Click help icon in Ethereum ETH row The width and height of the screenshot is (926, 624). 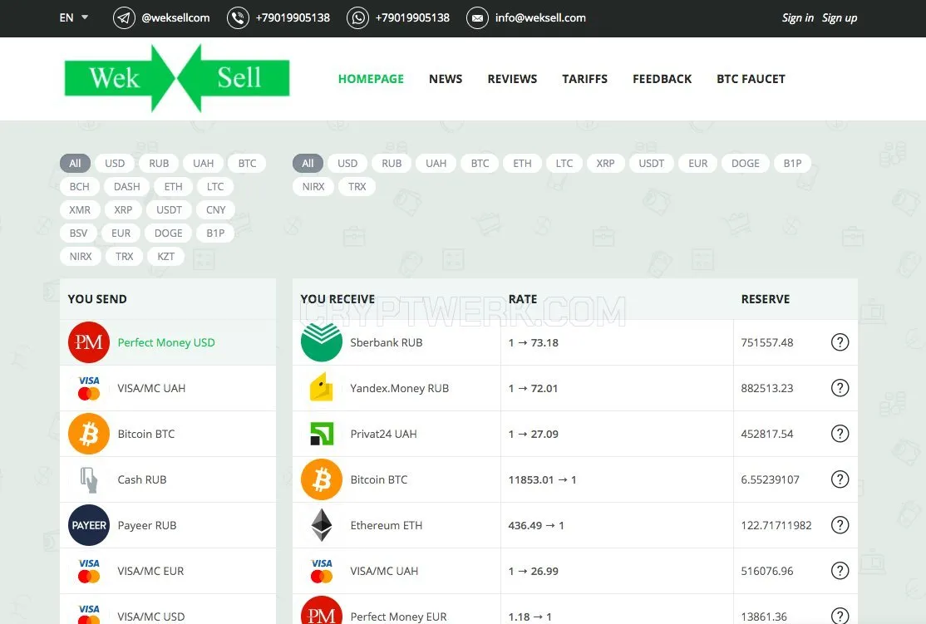click(x=840, y=525)
